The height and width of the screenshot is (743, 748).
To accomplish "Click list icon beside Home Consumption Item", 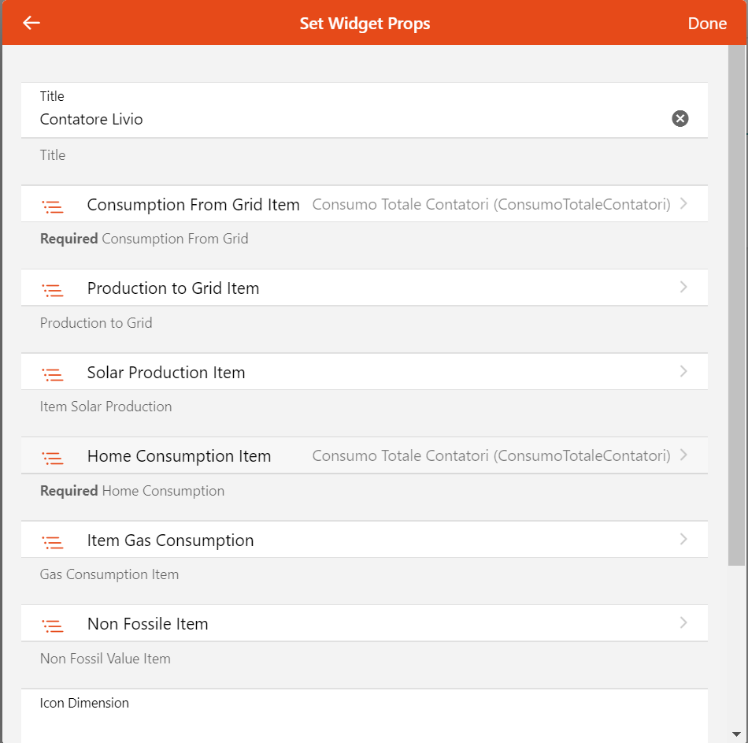I will pyautogui.click(x=53, y=459).
